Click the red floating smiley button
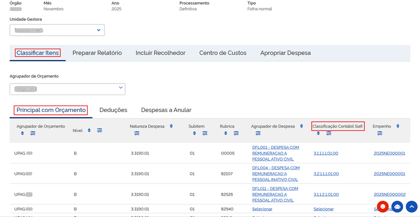This screenshot has height=217, width=420. [383, 207]
